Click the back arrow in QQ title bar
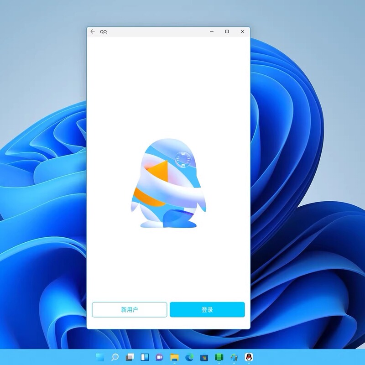The height and width of the screenshot is (365, 365). (93, 31)
